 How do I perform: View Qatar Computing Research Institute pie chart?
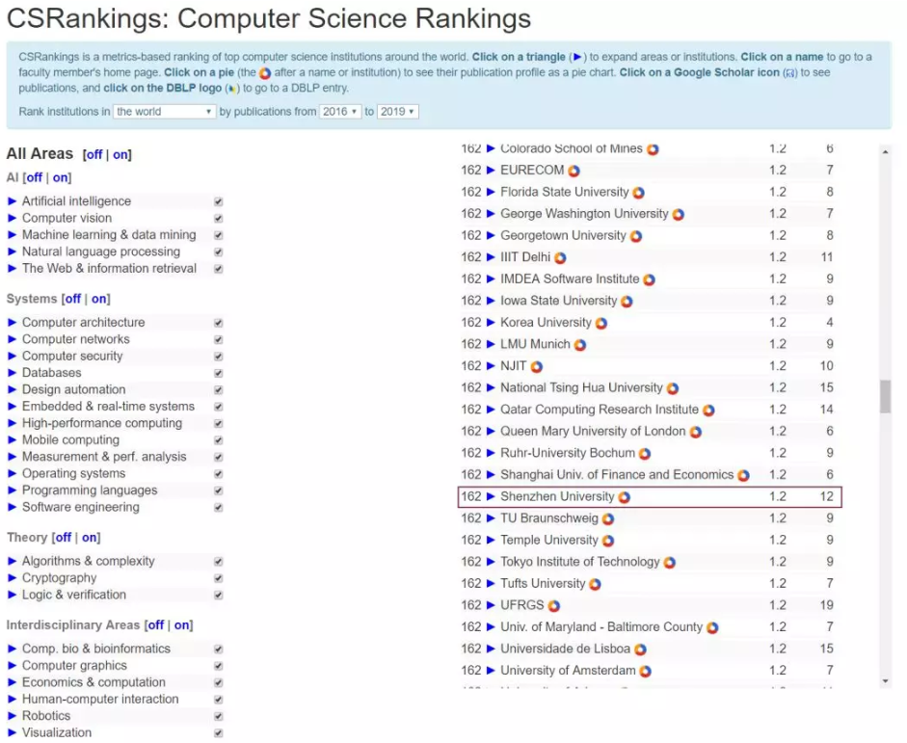[708, 411]
